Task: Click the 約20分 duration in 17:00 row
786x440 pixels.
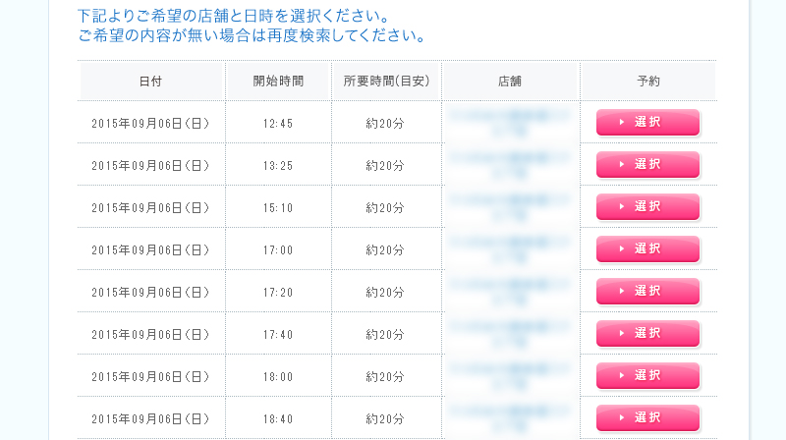Action: 385,250
